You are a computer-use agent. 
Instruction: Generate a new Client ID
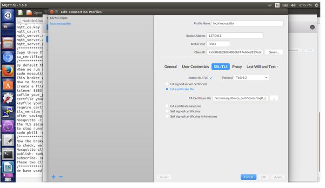[273, 52]
